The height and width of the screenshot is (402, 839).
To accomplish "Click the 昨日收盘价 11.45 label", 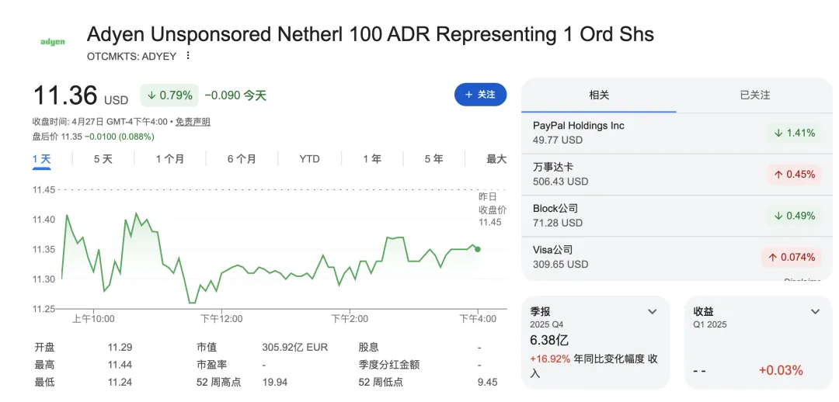I will [493, 209].
